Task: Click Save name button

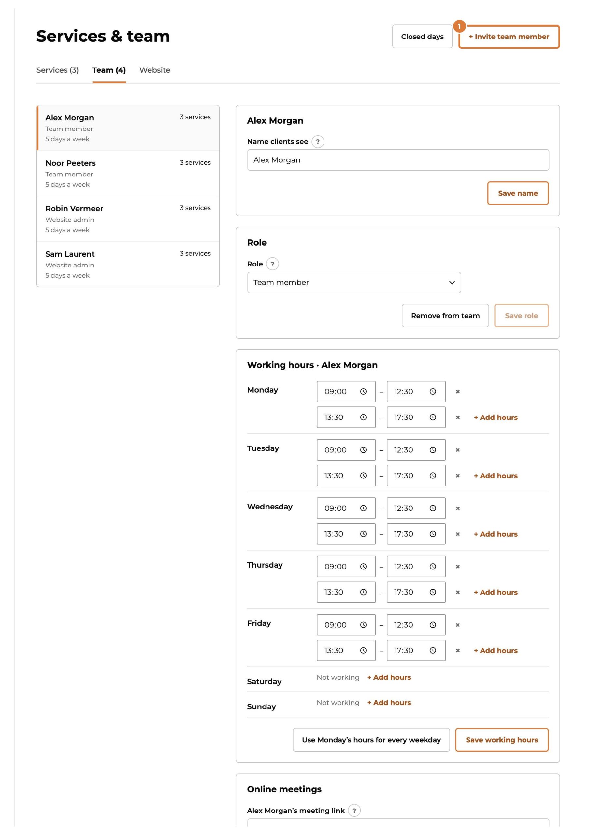Action: click(x=518, y=193)
